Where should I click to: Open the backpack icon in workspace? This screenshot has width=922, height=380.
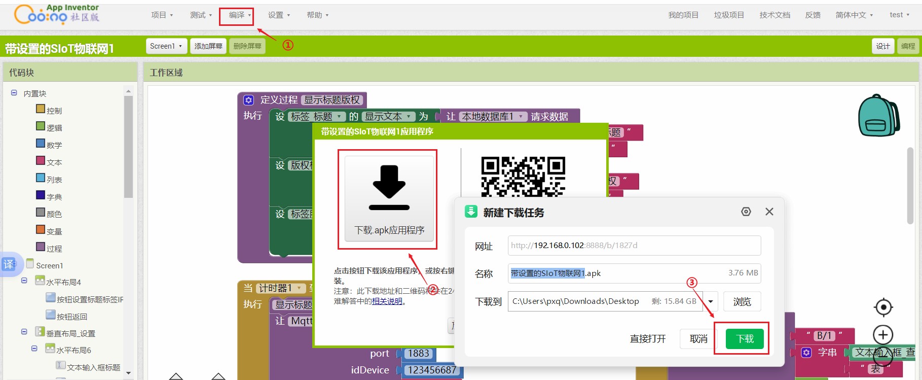click(x=878, y=116)
